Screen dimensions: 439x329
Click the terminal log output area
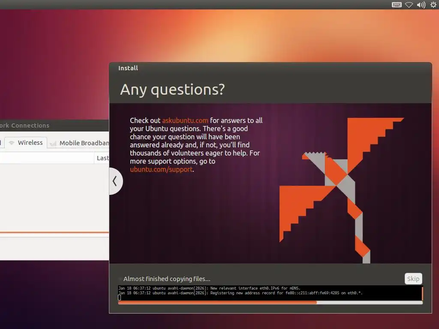pos(270,293)
